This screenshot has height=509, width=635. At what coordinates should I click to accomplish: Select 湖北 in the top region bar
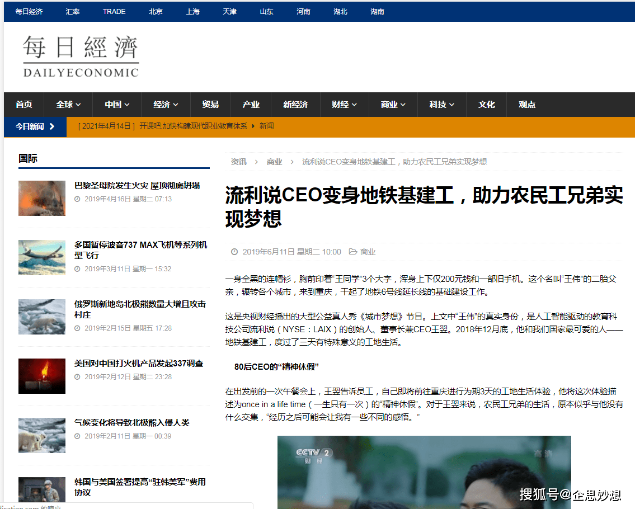click(341, 12)
